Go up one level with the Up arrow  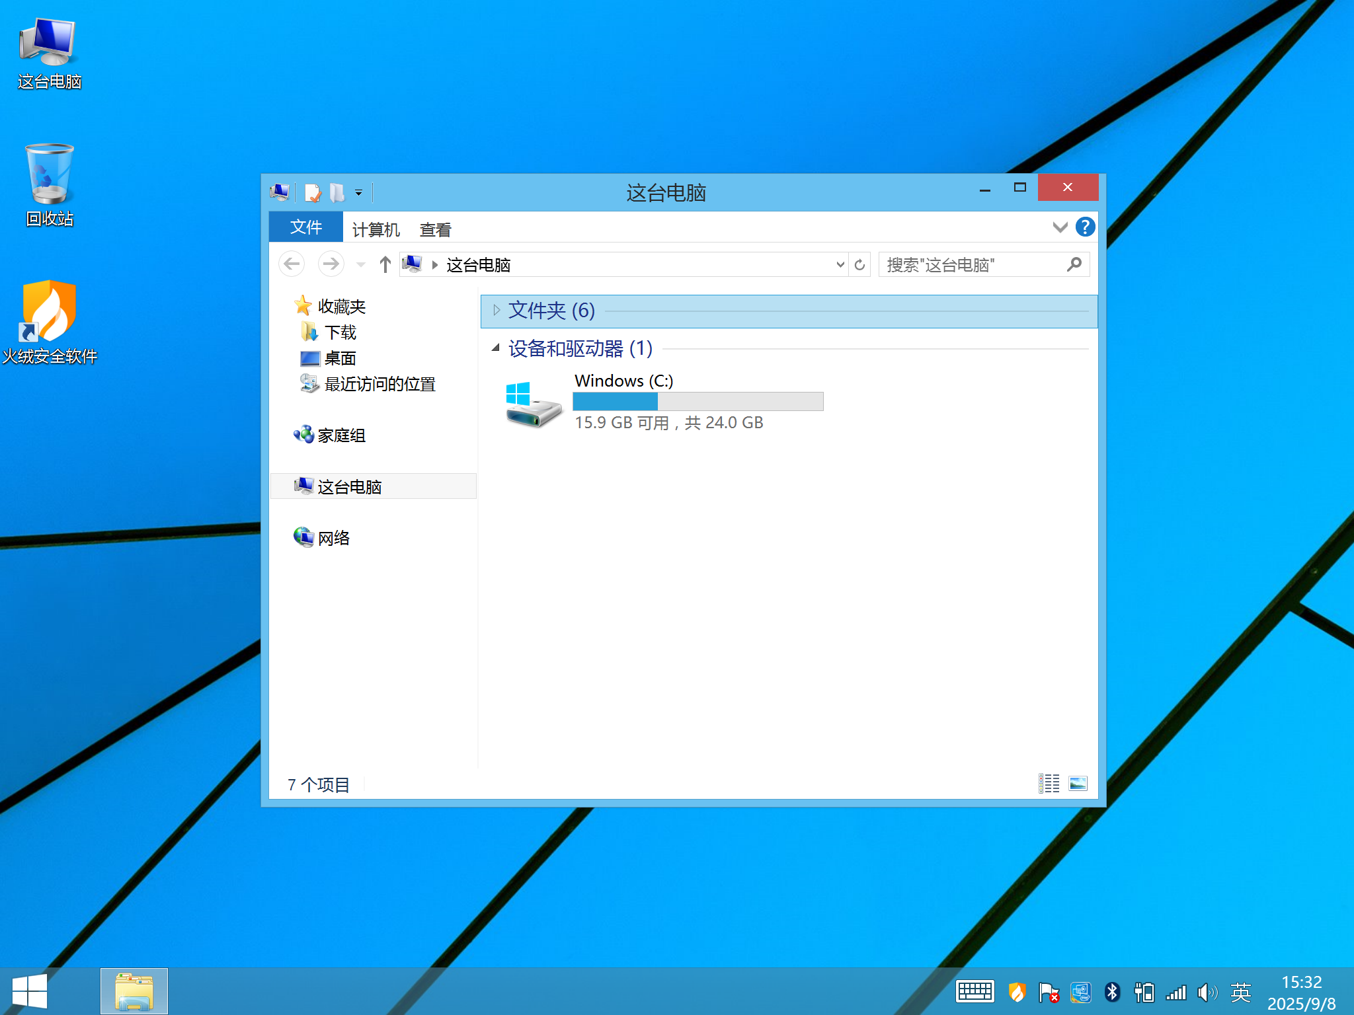coord(385,264)
